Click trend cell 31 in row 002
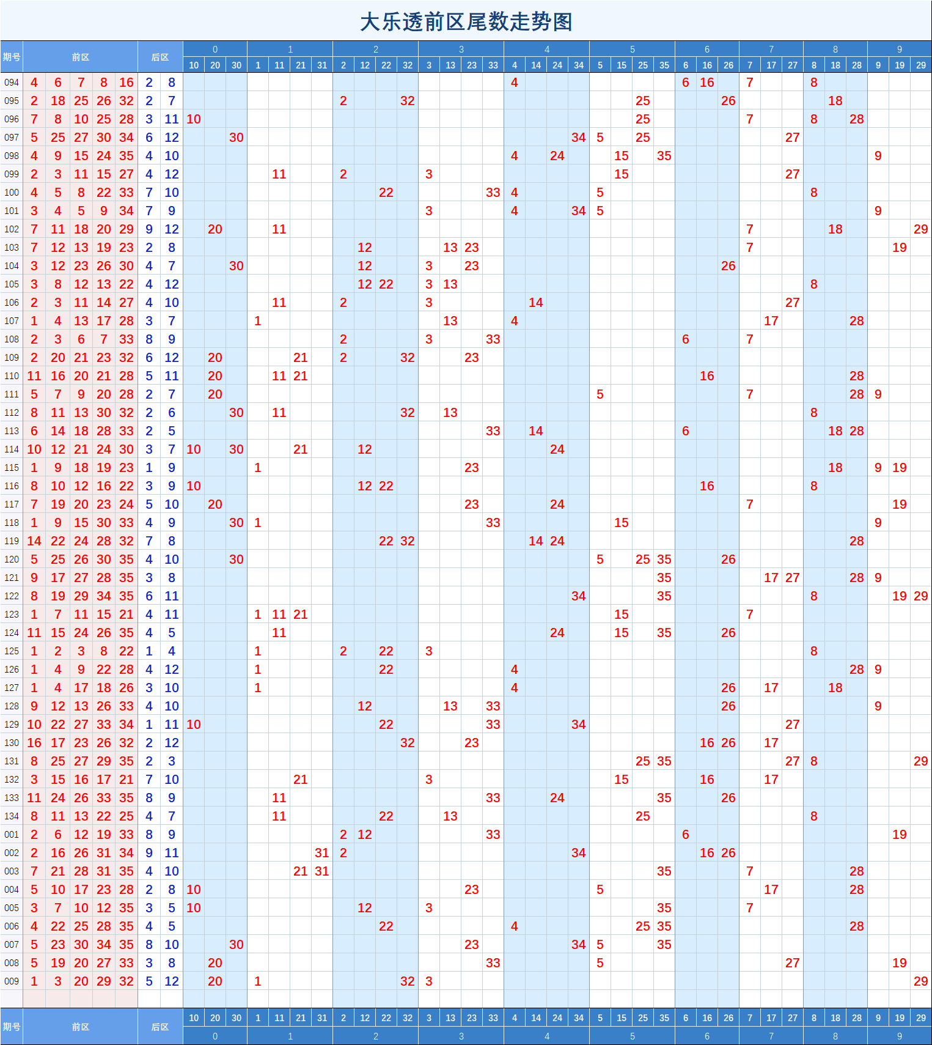Image resolution: width=932 pixels, height=1045 pixels. pyautogui.click(x=322, y=853)
